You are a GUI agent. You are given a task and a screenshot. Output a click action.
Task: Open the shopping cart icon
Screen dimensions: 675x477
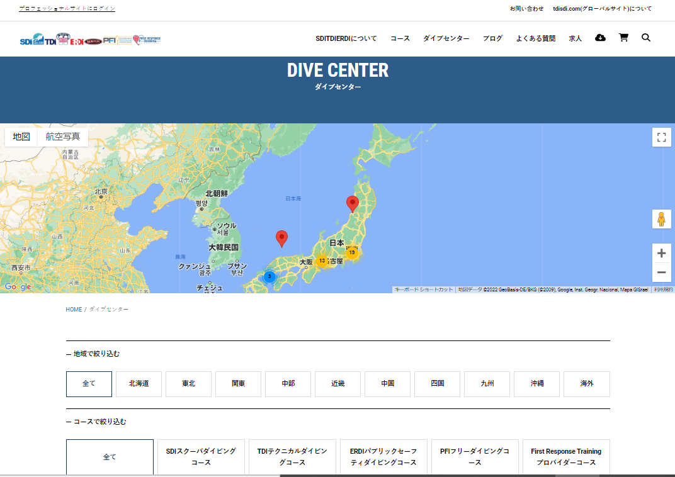[x=623, y=38]
